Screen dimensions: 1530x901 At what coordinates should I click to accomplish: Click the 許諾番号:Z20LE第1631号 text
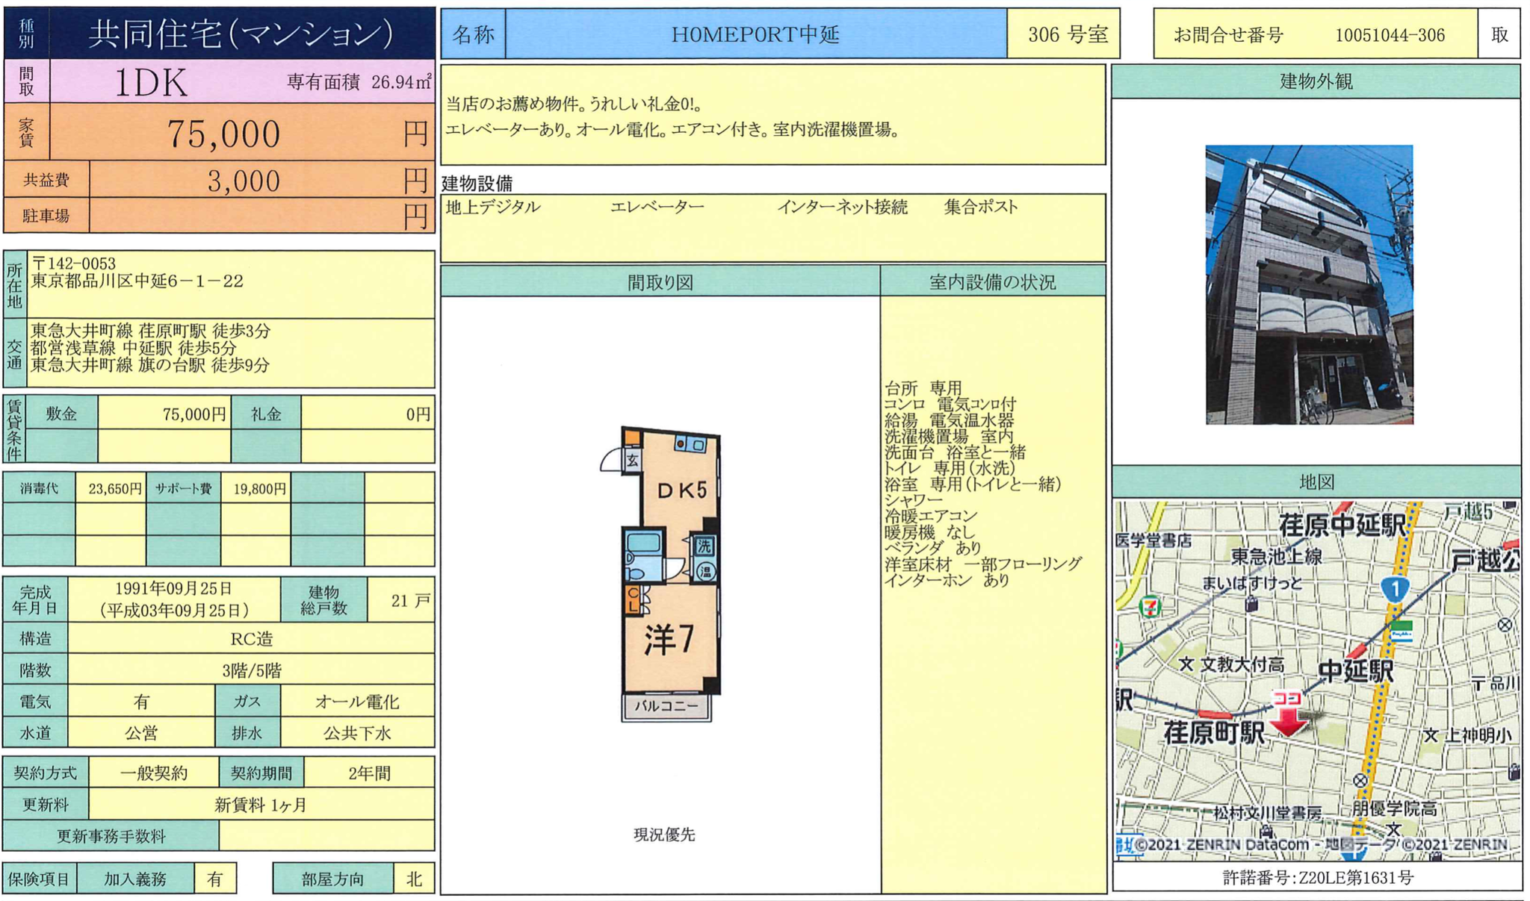pyautogui.click(x=1318, y=878)
